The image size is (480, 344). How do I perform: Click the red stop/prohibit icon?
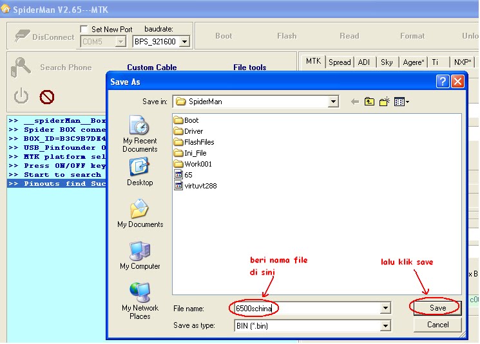pyautogui.click(x=47, y=97)
